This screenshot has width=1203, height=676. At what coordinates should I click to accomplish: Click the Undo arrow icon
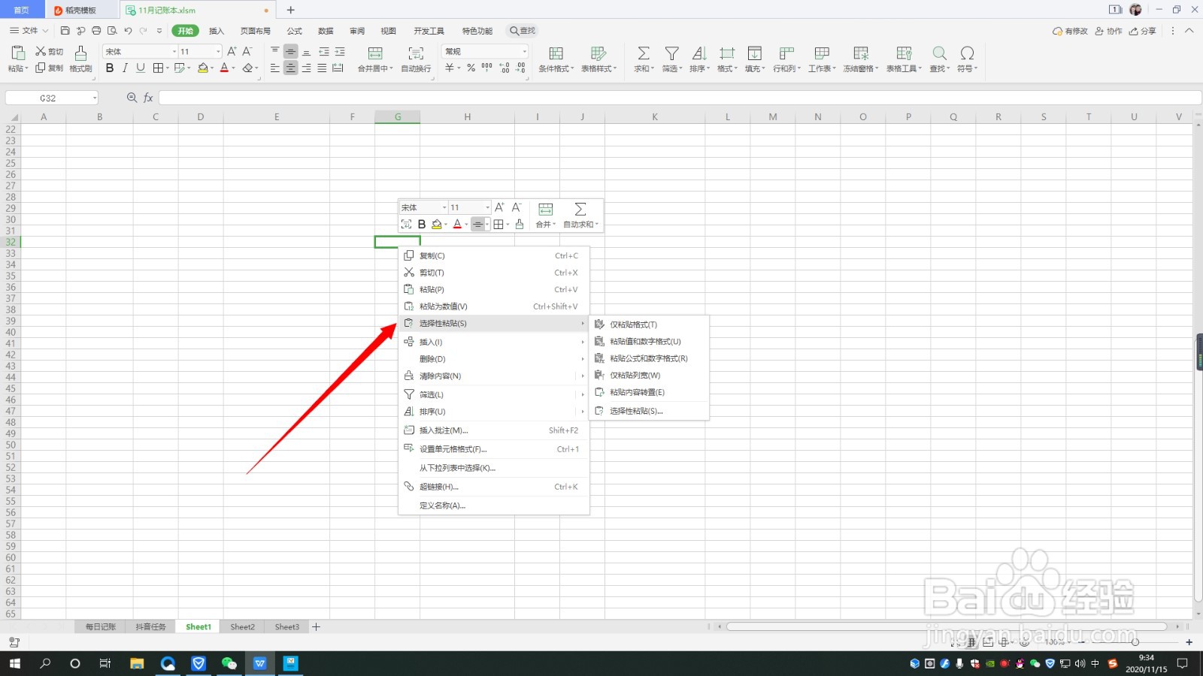click(128, 31)
